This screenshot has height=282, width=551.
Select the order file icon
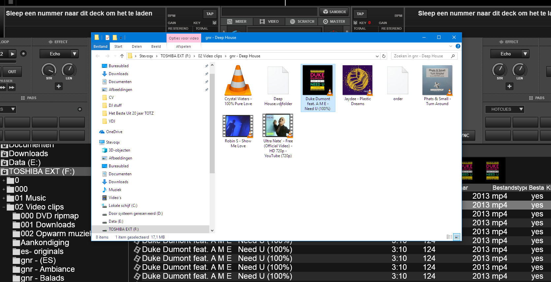(x=398, y=80)
